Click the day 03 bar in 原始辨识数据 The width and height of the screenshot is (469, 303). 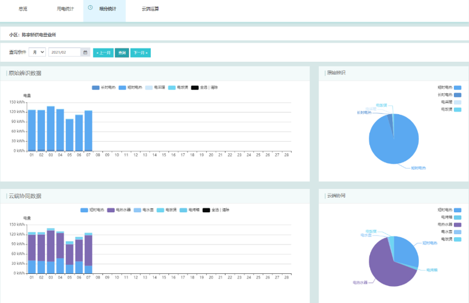pos(51,129)
